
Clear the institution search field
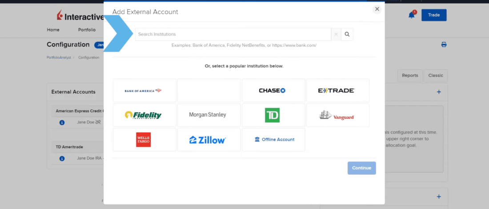(336, 34)
